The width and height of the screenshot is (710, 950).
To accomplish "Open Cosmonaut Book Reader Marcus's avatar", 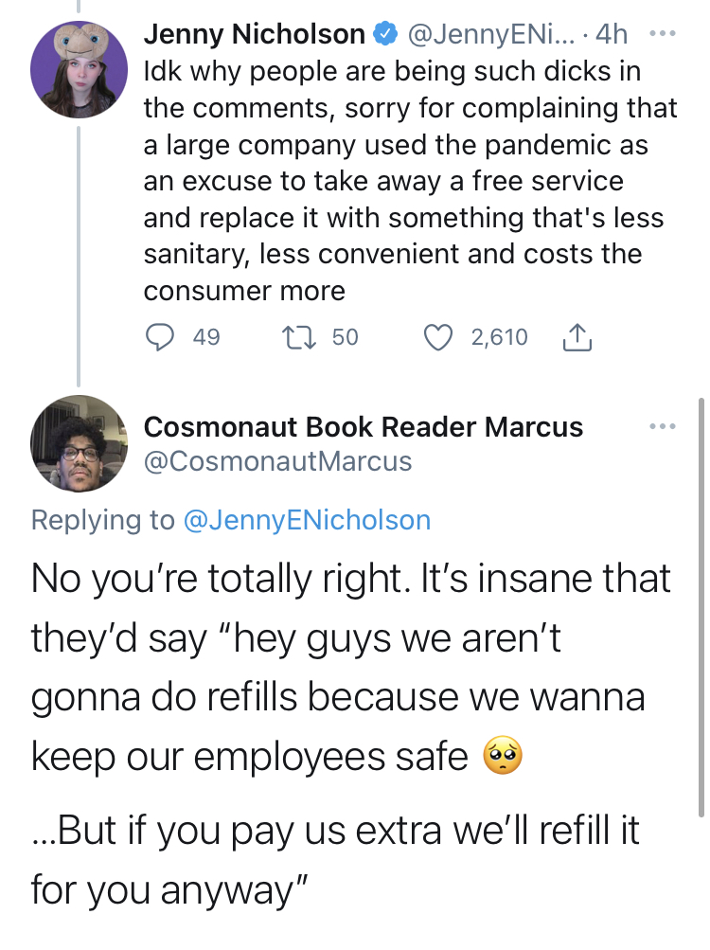I will click(79, 443).
